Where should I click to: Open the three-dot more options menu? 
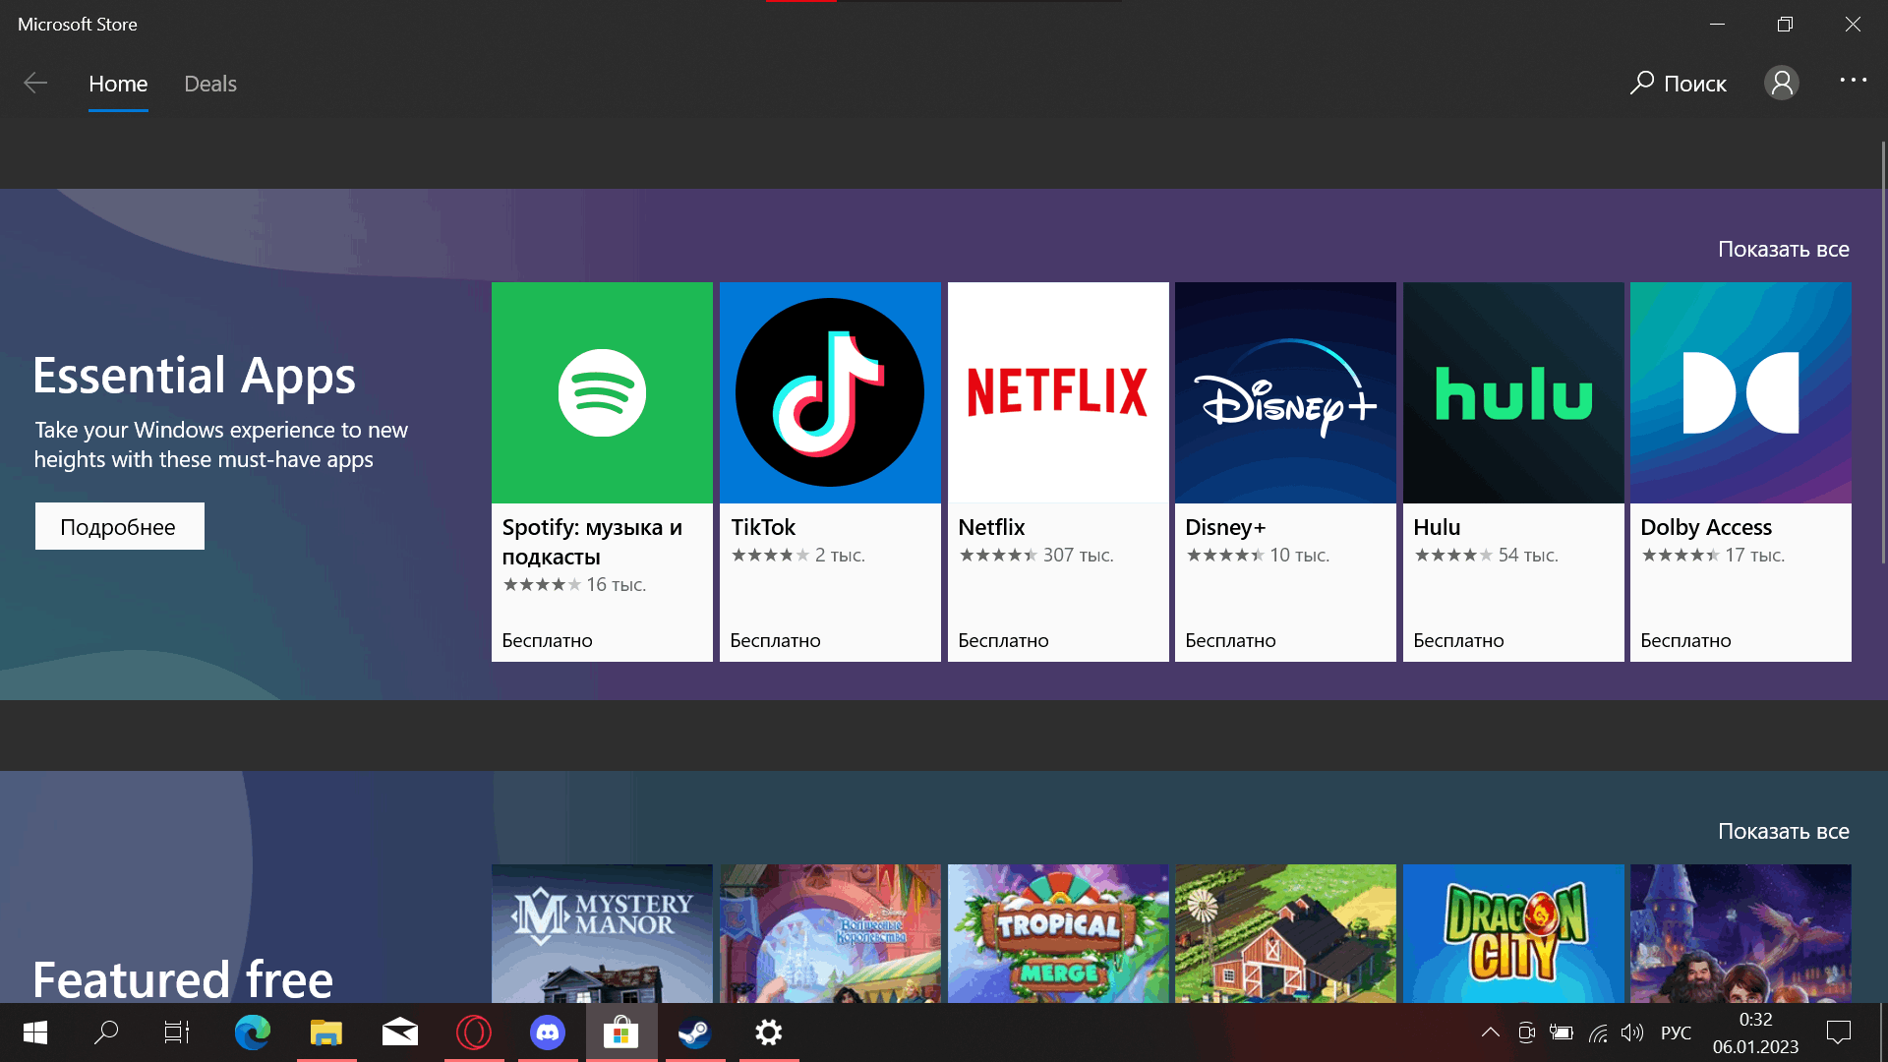(1854, 81)
